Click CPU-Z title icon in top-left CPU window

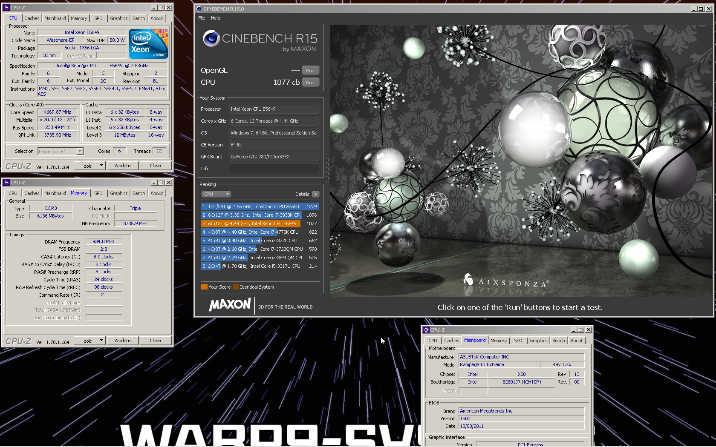coord(6,8)
